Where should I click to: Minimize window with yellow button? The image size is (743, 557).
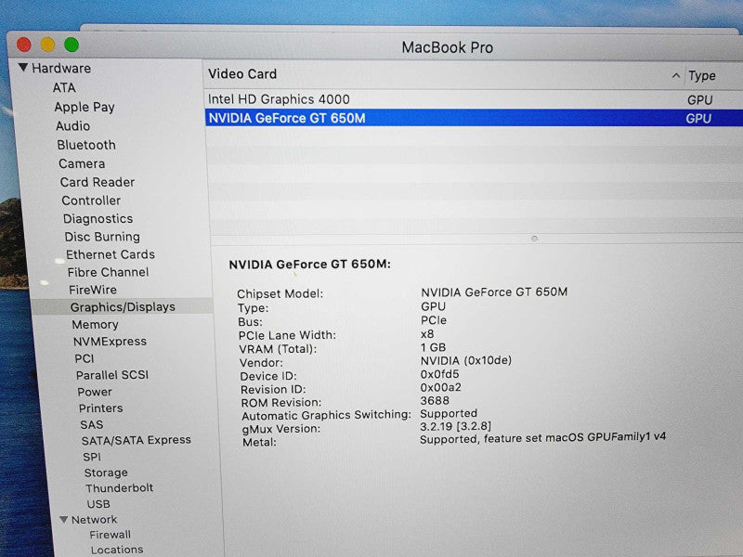click(47, 45)
